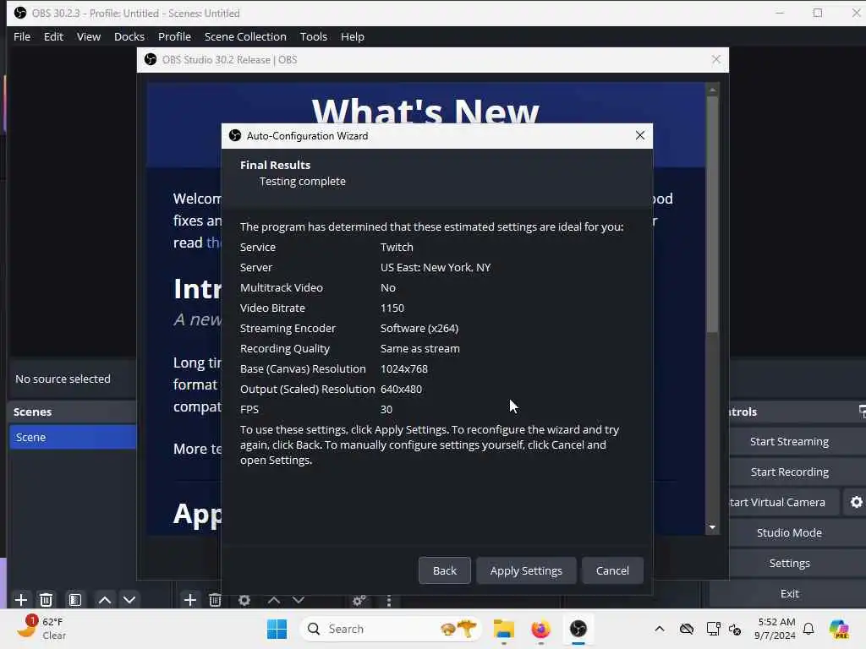Viewport: 866px width, 649px height.
Task: Move source up in Sources toolbar
Action: pos(274,599)
